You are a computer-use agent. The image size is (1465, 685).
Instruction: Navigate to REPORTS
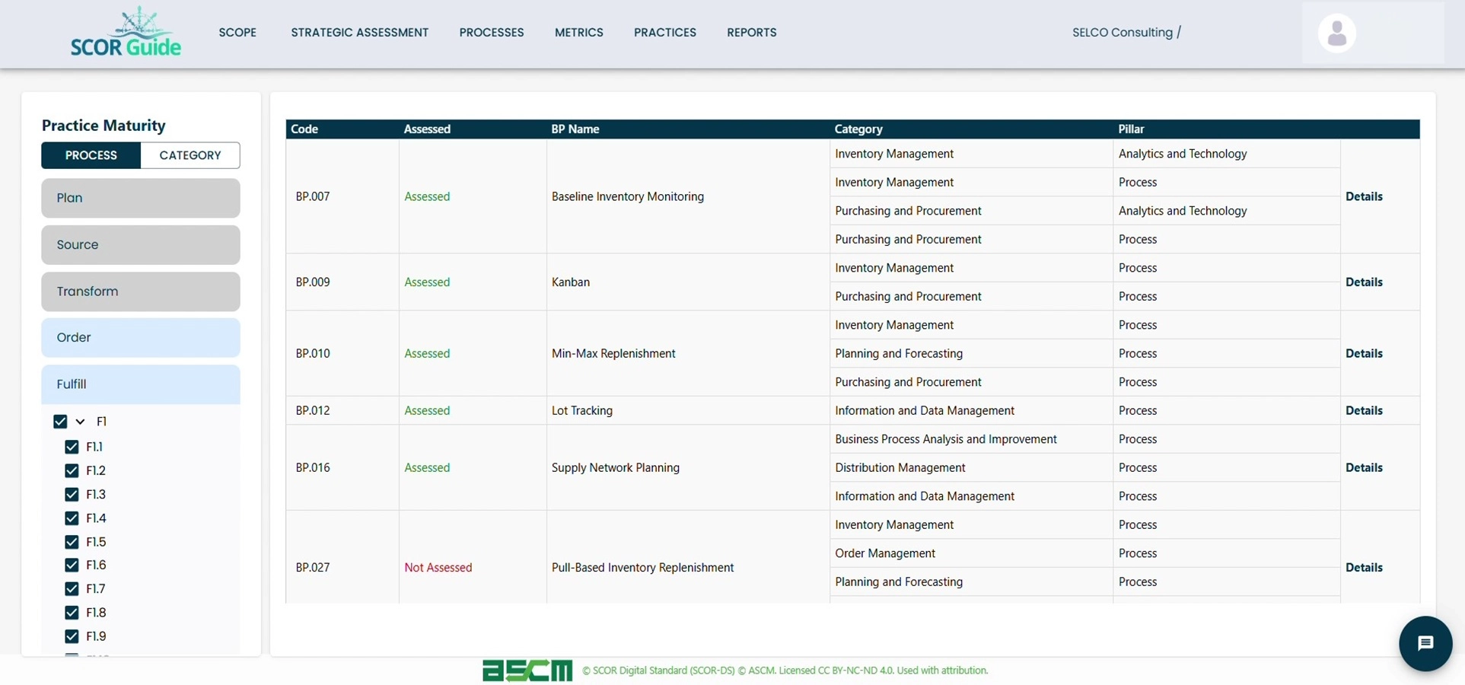pos(751,32)
